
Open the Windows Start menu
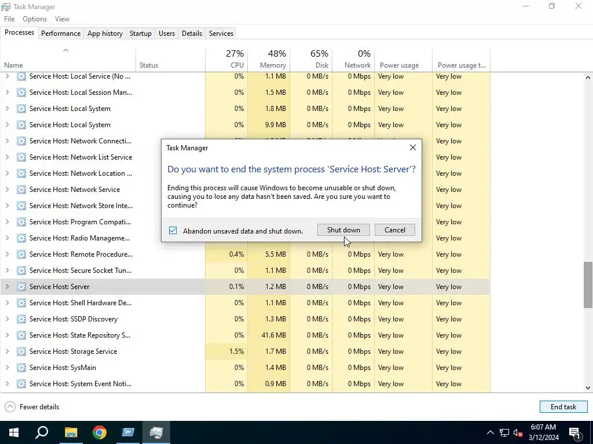(14, 432)
